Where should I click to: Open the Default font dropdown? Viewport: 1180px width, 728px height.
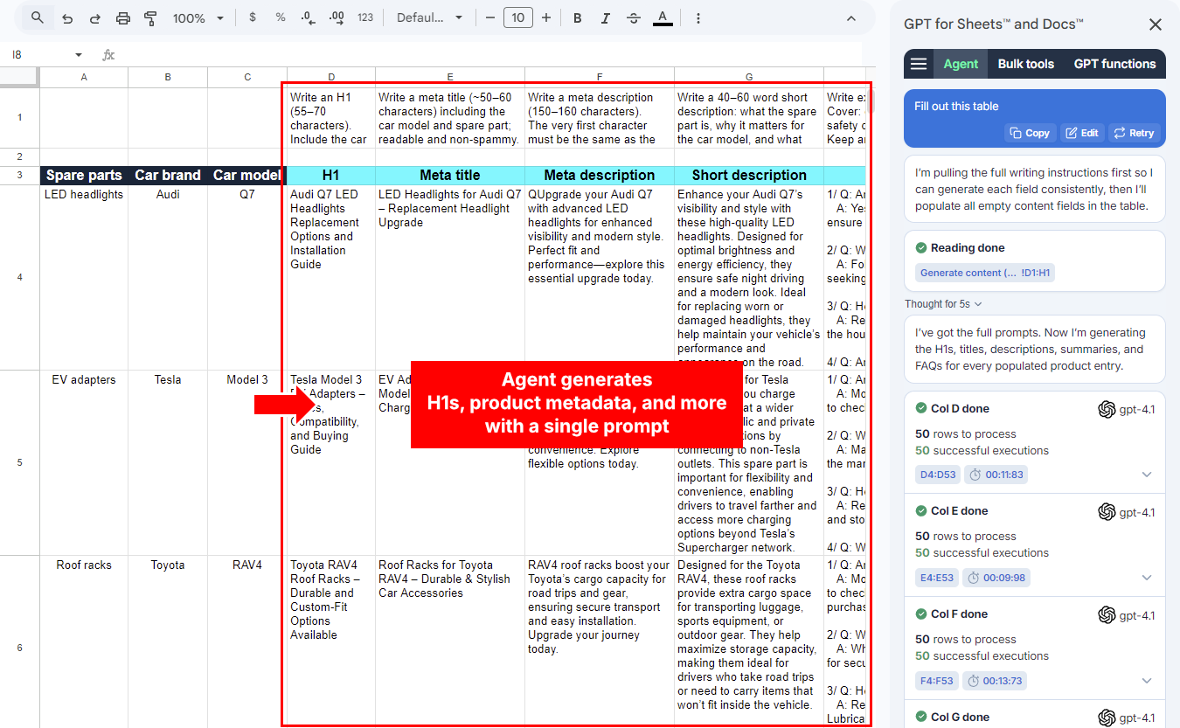coord(430,17)
